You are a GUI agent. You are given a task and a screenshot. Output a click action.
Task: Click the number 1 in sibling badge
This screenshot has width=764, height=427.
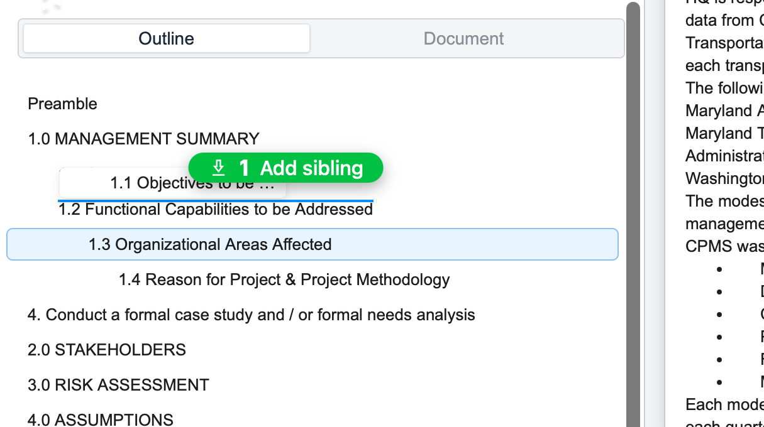[245, 168]
